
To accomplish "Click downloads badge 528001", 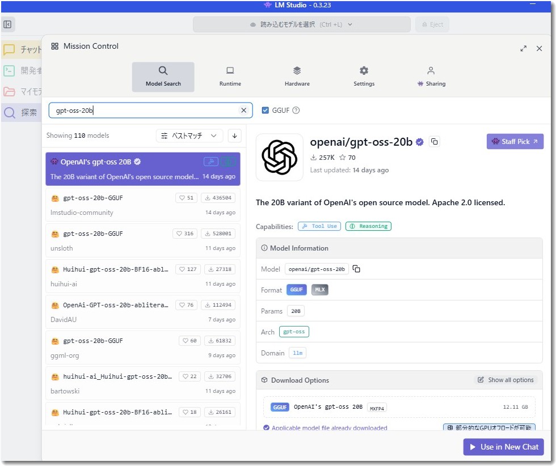I will [x=218, y=234].
